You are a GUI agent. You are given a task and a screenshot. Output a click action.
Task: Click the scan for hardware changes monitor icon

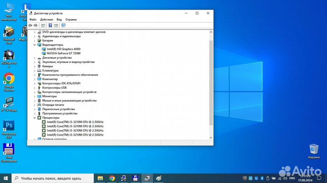coord(64,25)
